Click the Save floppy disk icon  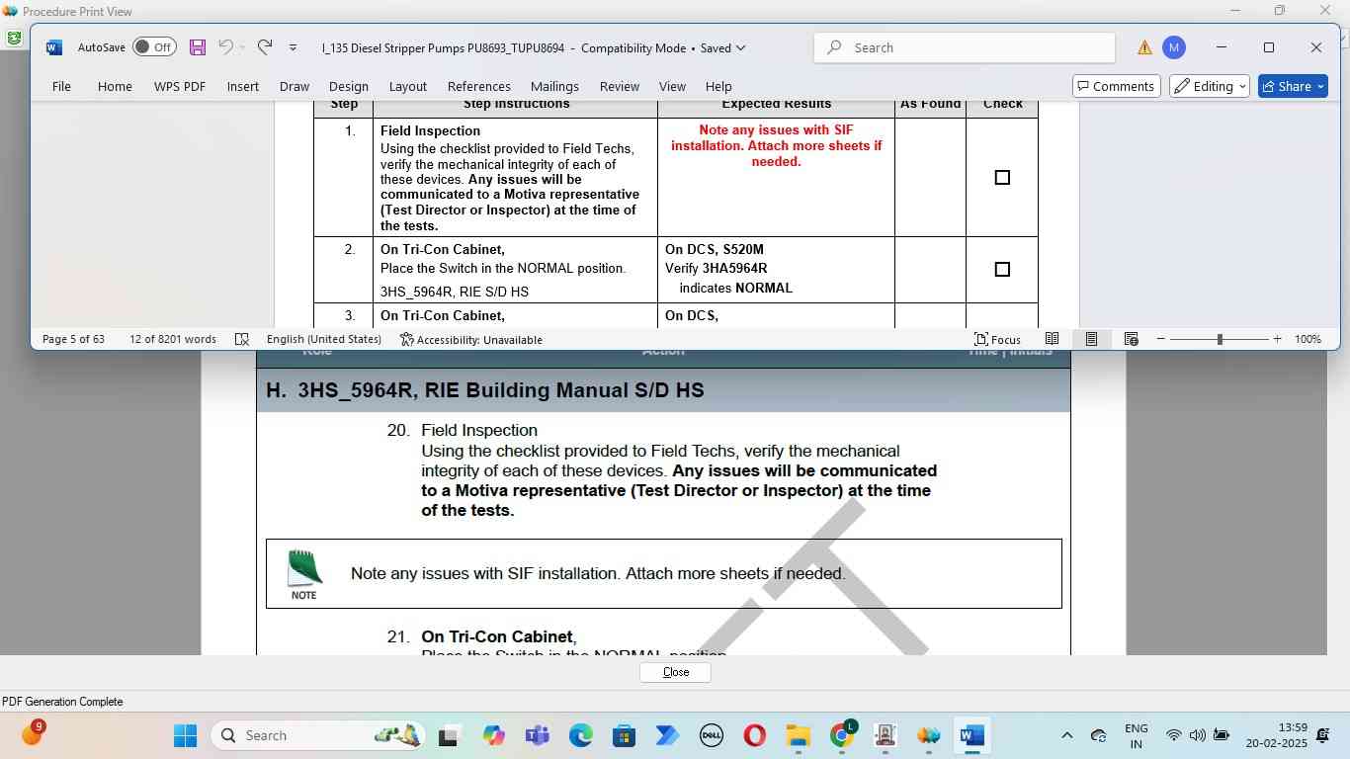click(198, 47)
